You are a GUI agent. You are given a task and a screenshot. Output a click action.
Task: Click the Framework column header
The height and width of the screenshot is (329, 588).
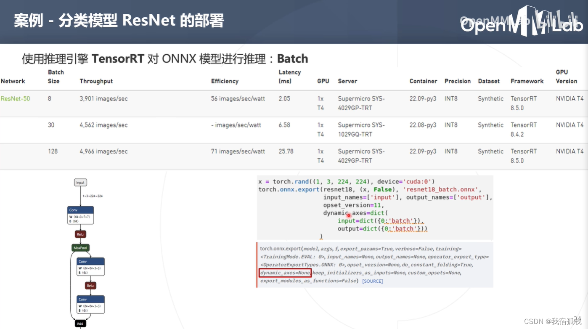point(527,81)
